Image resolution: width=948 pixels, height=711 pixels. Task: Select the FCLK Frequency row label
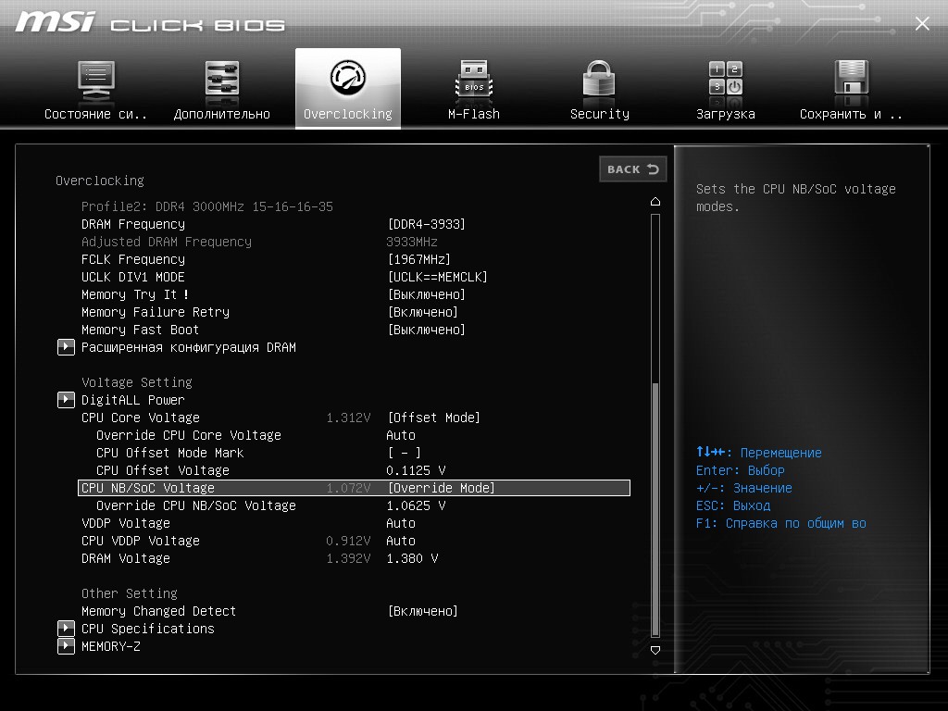tap(133, 259)
